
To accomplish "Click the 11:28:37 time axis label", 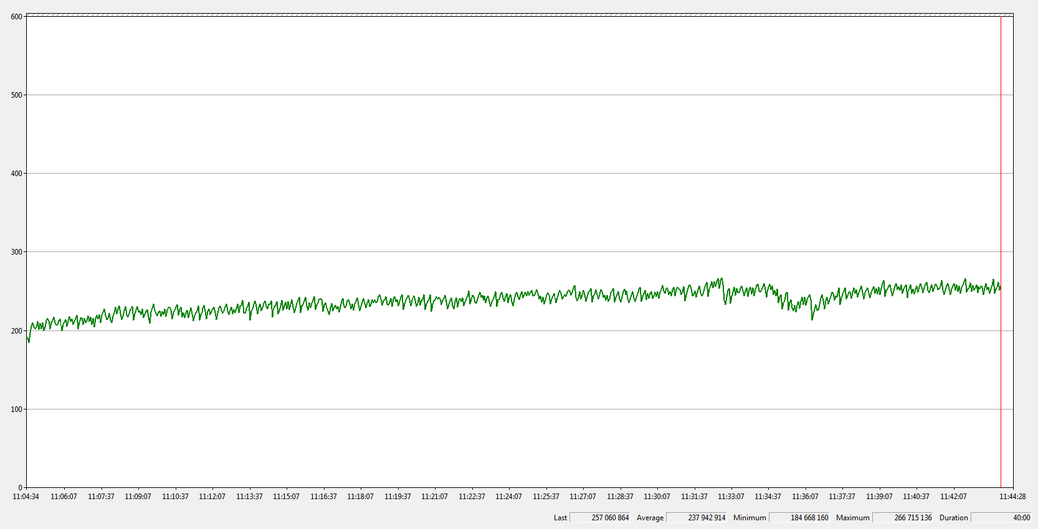I will (620, 497).
